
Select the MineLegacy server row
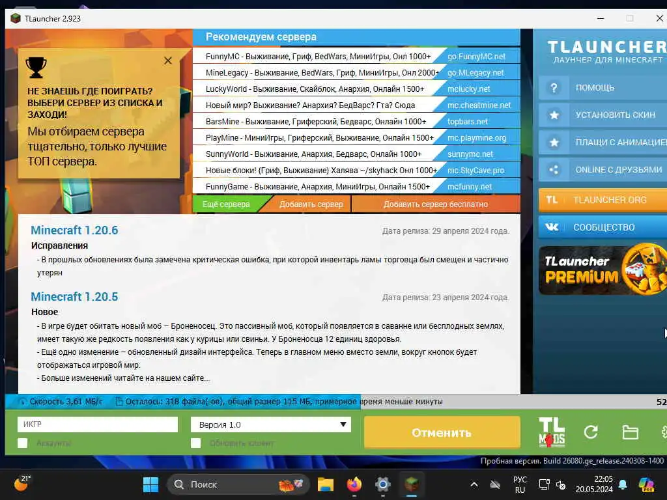(x=356, y=73)
